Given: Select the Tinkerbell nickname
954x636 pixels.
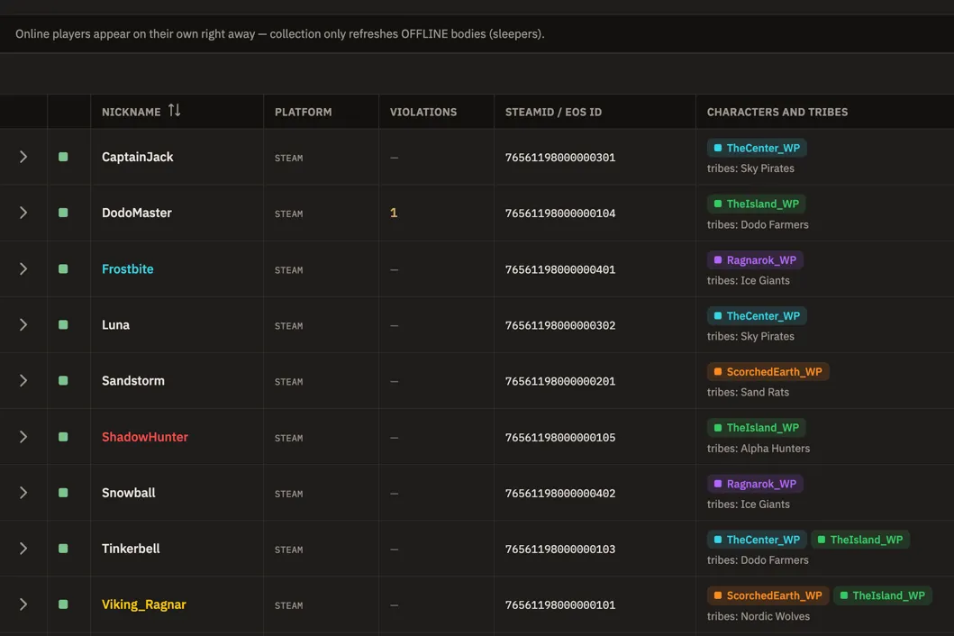Looking at the screenshot, I should pos(131,549).
